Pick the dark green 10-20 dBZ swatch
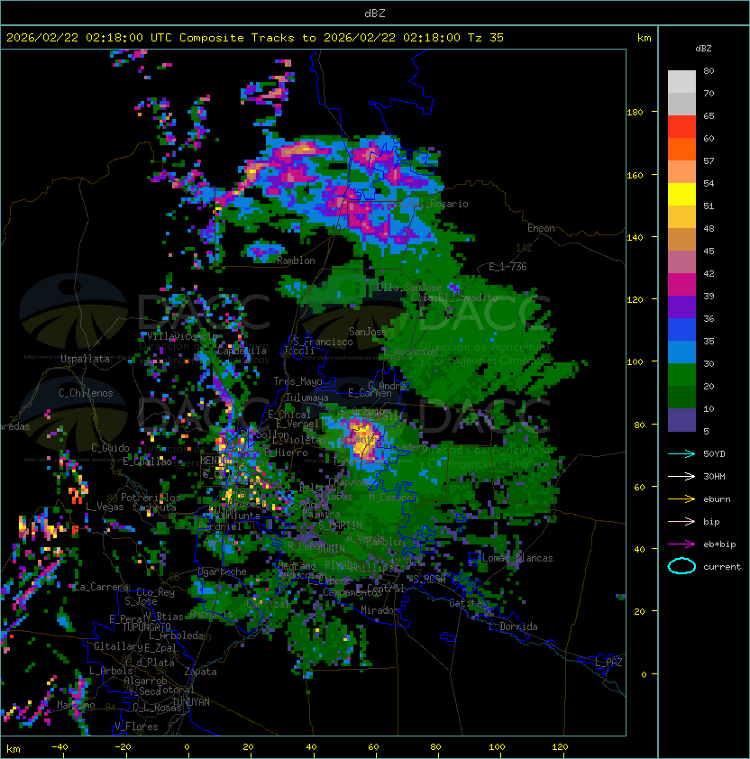 pos(681,397)
